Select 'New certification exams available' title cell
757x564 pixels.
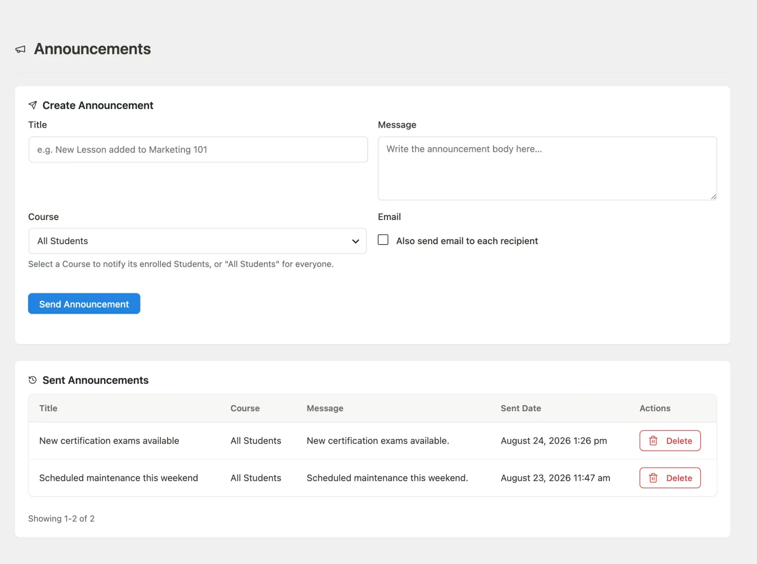109,441
